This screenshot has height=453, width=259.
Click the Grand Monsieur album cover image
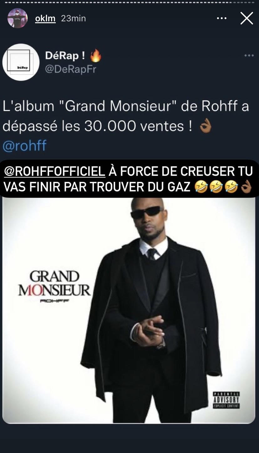129,310
